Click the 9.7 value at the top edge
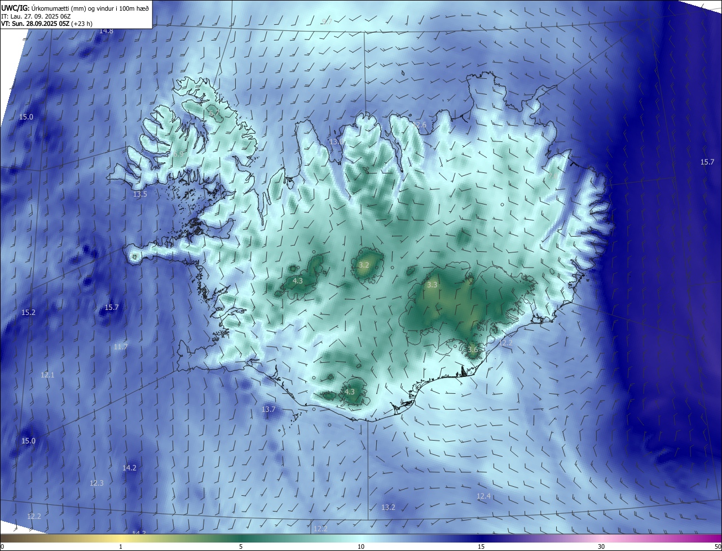Screen dimensions: 722x551 point(327,21)
